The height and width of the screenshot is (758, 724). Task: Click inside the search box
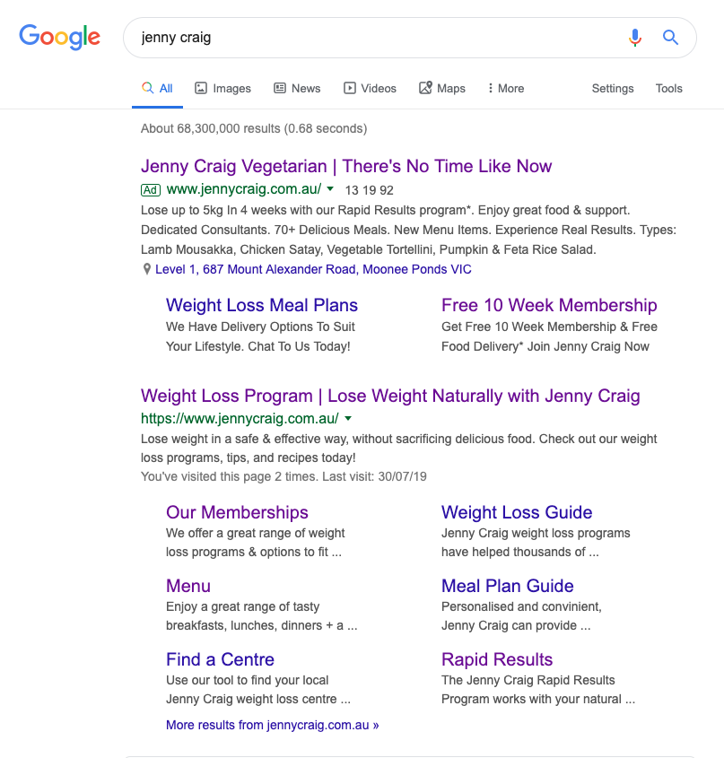click(x=377, y=38)
